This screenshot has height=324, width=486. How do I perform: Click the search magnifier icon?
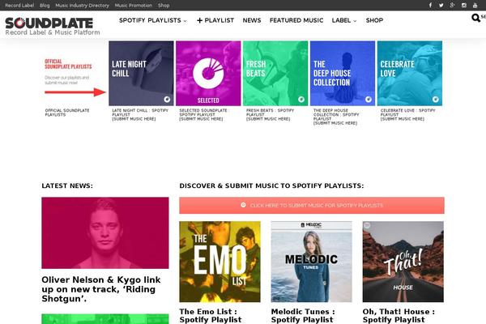475,18
